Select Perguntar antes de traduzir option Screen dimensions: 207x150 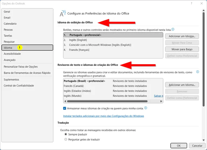(x=65, y=139)
